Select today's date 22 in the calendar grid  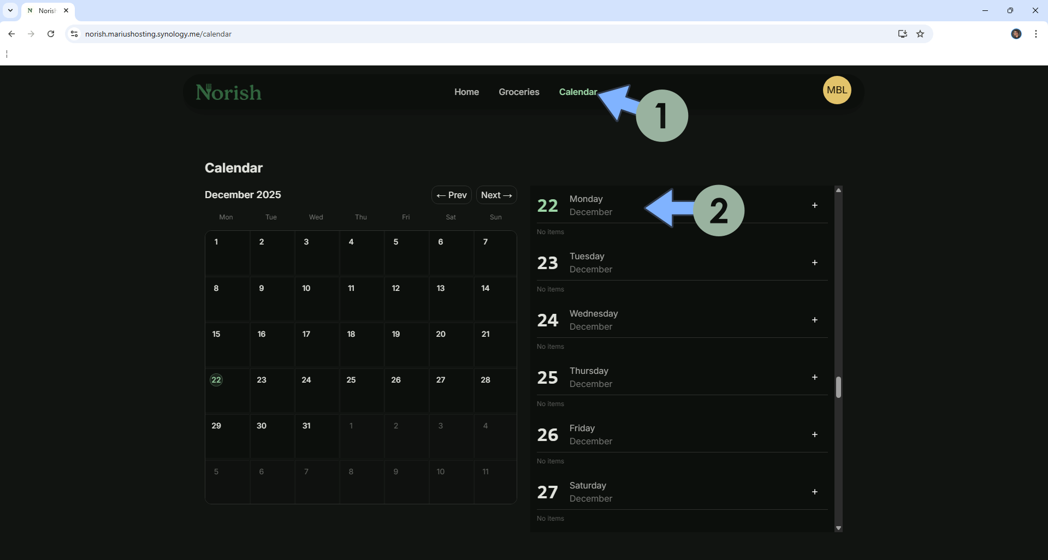click(216, 380)
